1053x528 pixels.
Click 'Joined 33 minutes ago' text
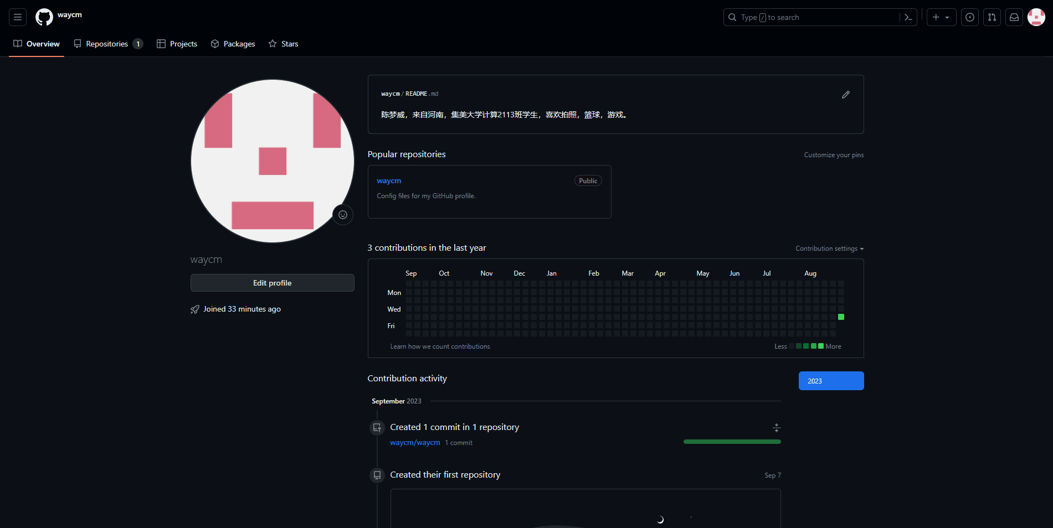(242, 309)
